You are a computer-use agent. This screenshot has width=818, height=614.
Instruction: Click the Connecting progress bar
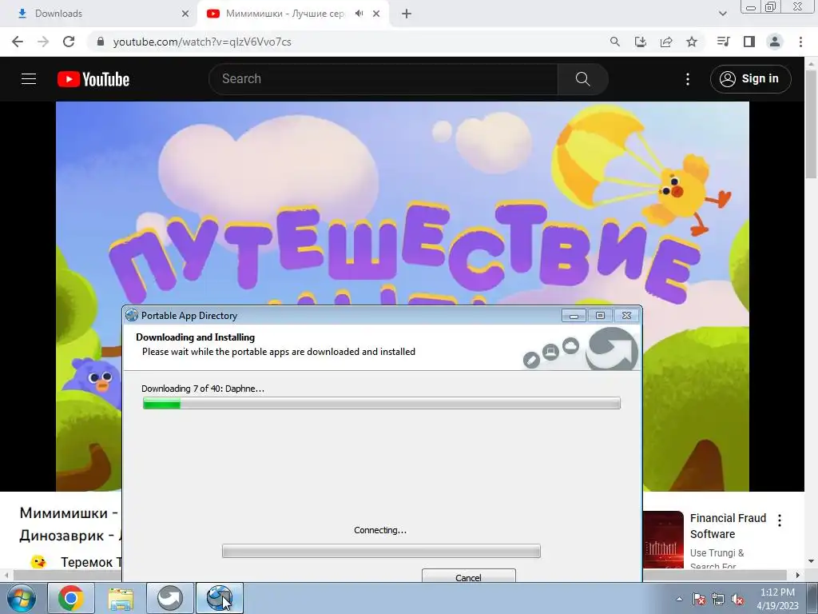click(x=381, y=551)
